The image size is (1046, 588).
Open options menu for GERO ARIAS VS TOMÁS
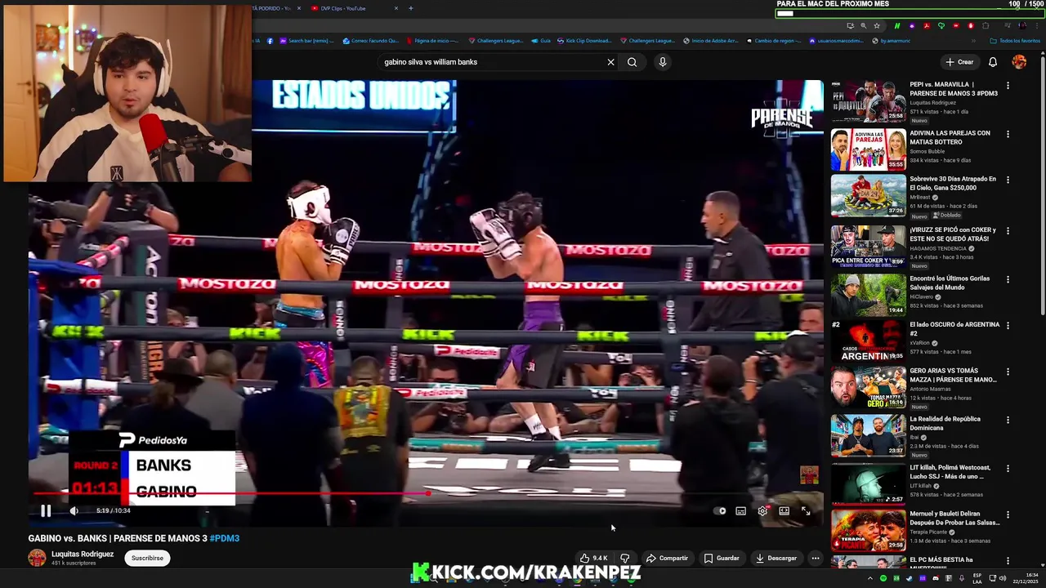point(1008,372)
